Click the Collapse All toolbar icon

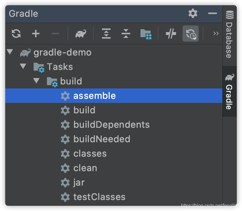126,34
